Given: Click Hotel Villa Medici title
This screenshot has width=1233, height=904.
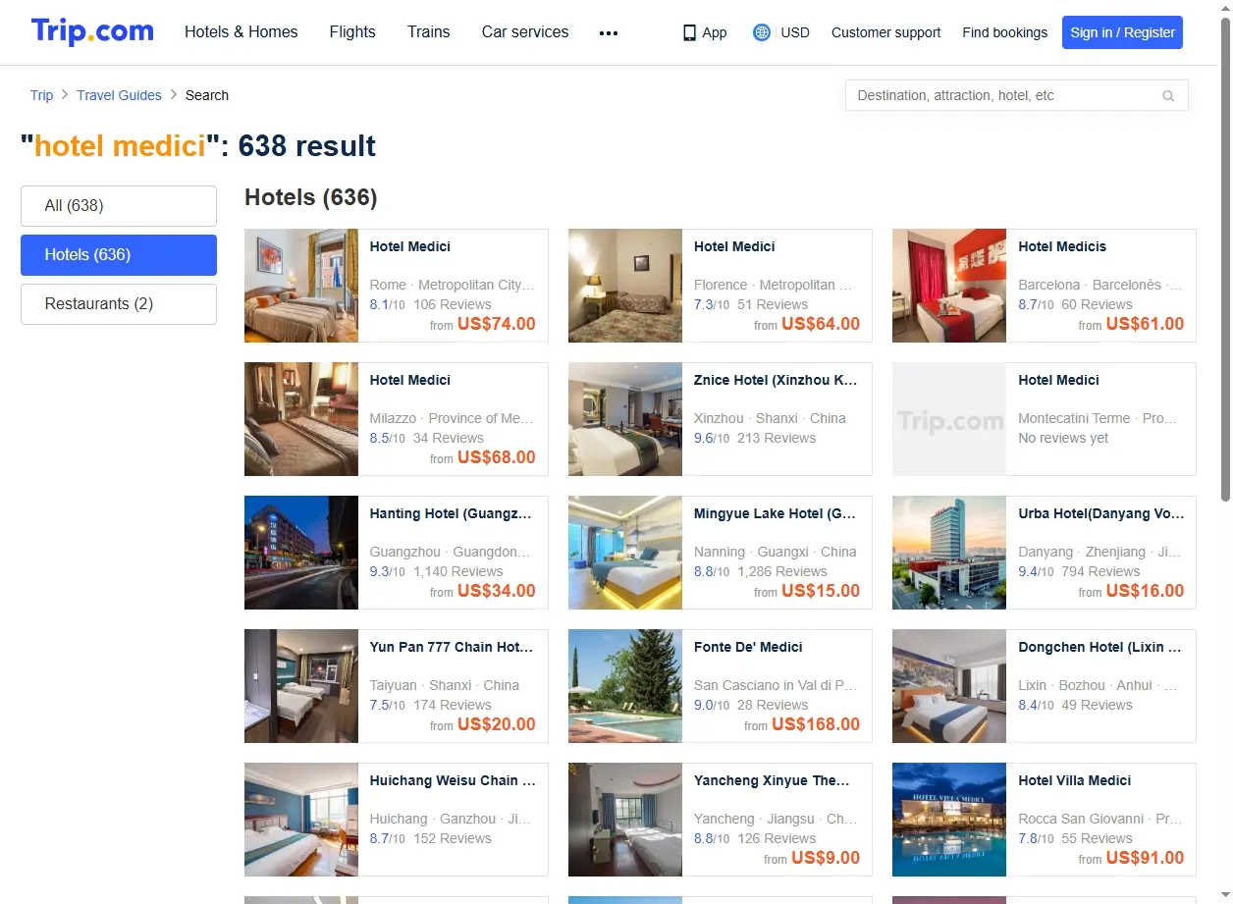Looking at the screenshot, I should click(x=1075, y=780).
